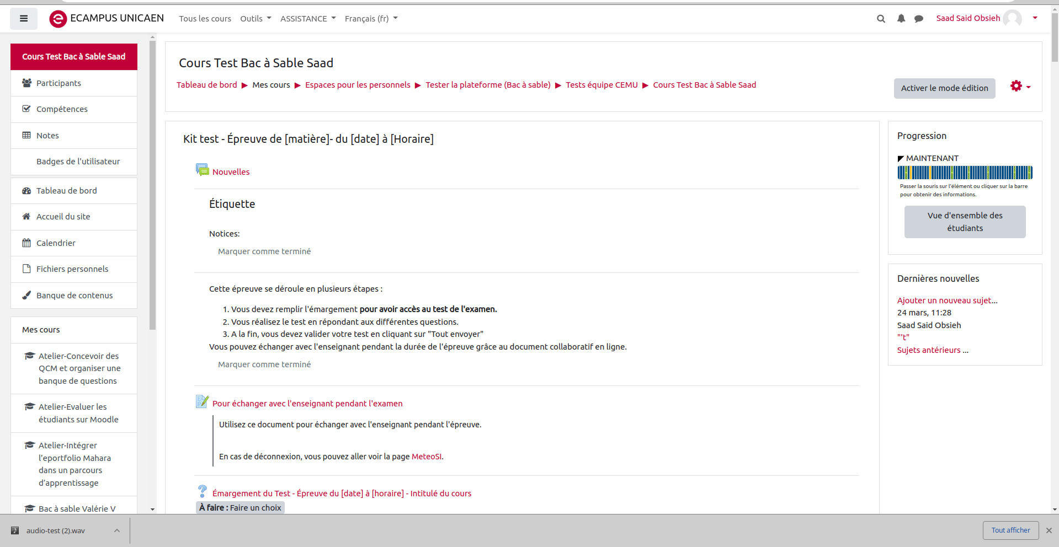Expand the ASSISTANCE dropdown menu
The width and height of the screenshot is (1059, 547).
pos(307,19)
